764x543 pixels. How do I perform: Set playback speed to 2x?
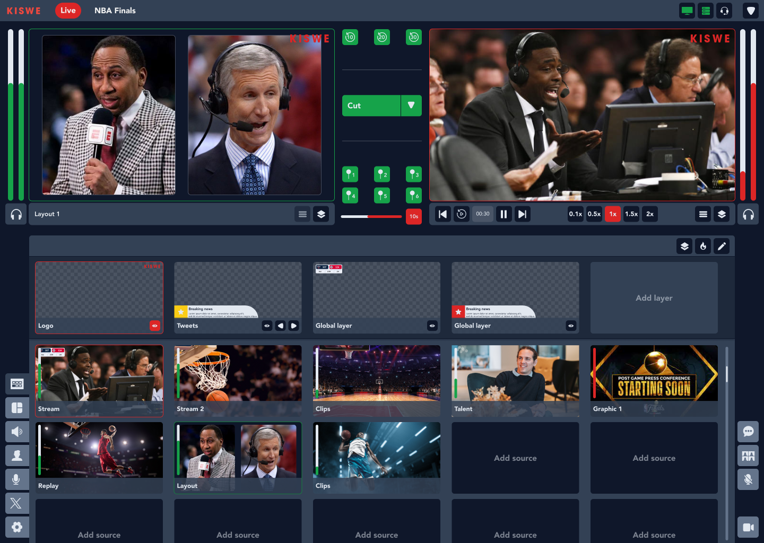pos(649,214)
